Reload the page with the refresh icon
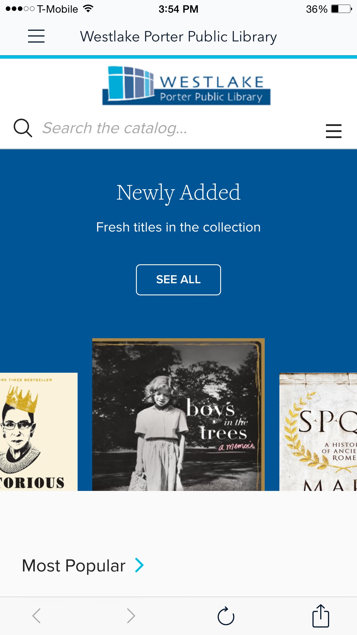Screen dimensions: 357x635 (226, 616)
